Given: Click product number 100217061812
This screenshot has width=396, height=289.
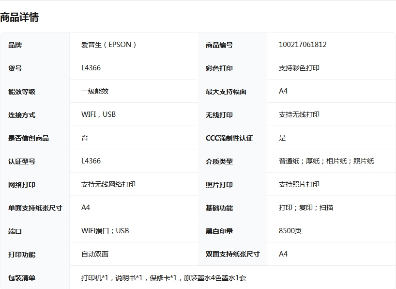Looking at the screenshot, I should tap(303, 45).
